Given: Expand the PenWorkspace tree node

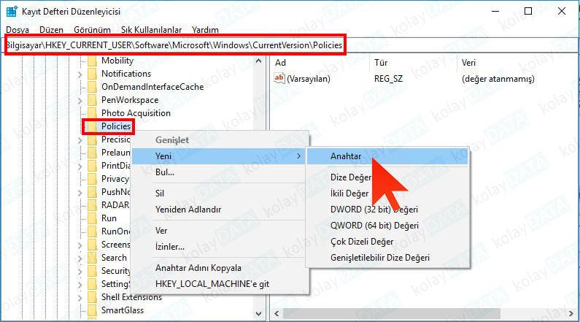Looking at the screenshot, I should [80, 100].
